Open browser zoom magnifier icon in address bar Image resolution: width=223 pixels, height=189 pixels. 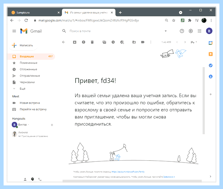[x=167, y=20]
